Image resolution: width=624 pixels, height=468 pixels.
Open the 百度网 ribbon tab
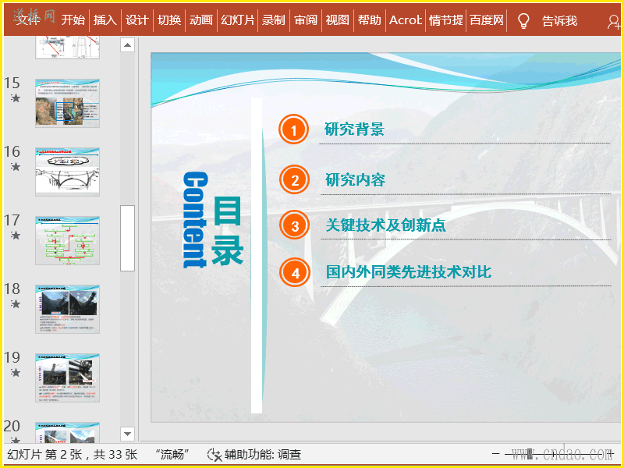coord(486,20)
